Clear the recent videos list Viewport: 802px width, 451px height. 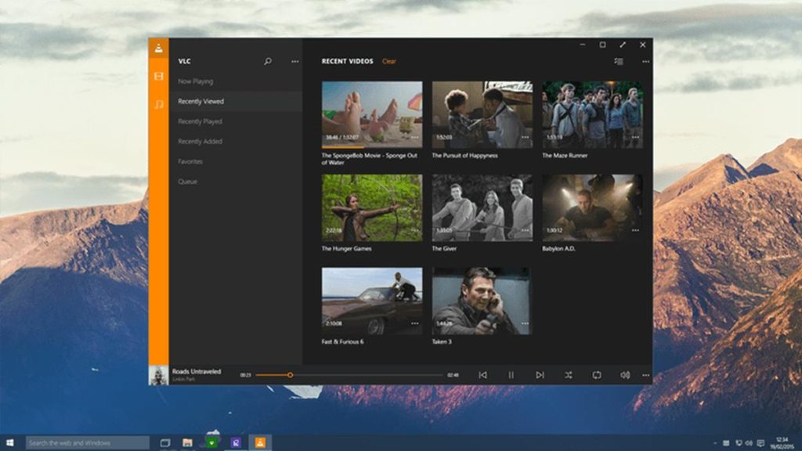pyautogui.click(x=389, y=61)
